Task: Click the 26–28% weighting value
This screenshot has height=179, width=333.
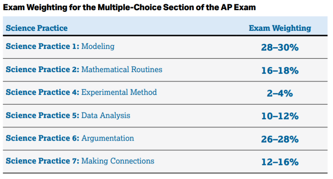Action: [x=280, y=139]
